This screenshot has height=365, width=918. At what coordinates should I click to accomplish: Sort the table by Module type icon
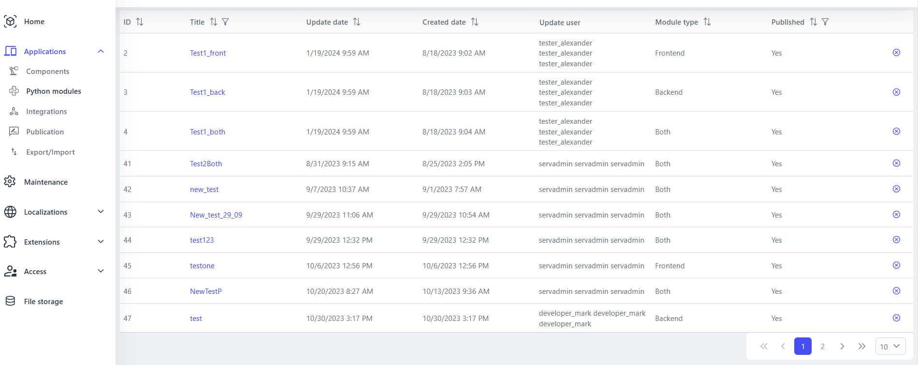pyautogui.click(x=707, y=22)
